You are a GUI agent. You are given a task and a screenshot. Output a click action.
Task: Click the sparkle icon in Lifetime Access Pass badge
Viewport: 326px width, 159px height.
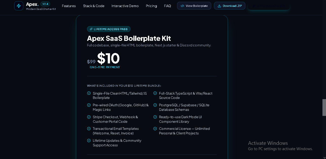click(91, 29)
